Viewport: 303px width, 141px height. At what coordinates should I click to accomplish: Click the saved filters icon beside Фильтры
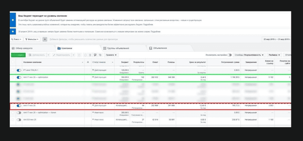click(x=45, y=39)
